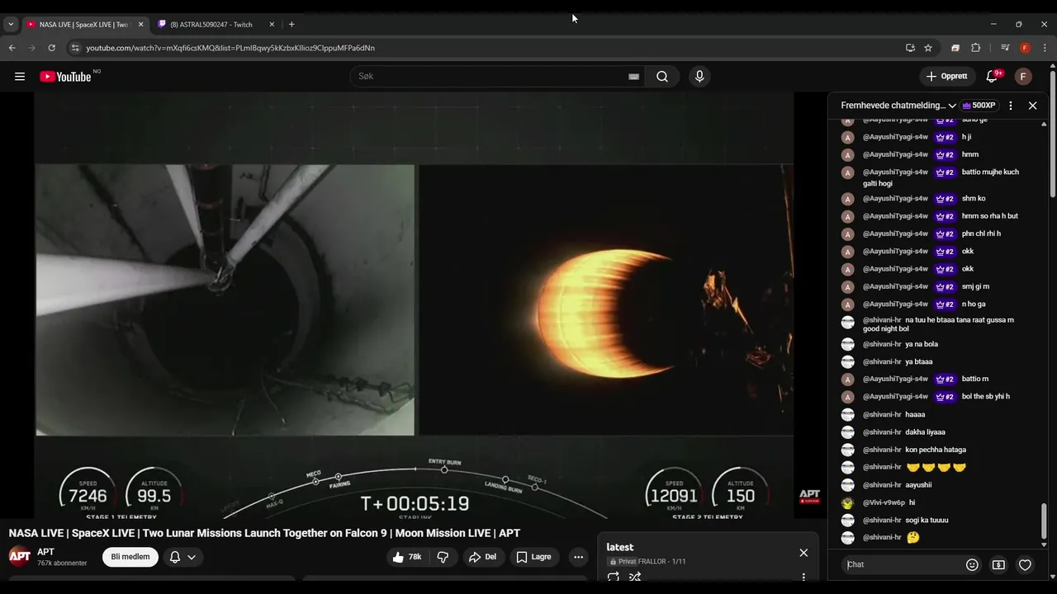Open Super Chat dollar icon

click(998, 565)
